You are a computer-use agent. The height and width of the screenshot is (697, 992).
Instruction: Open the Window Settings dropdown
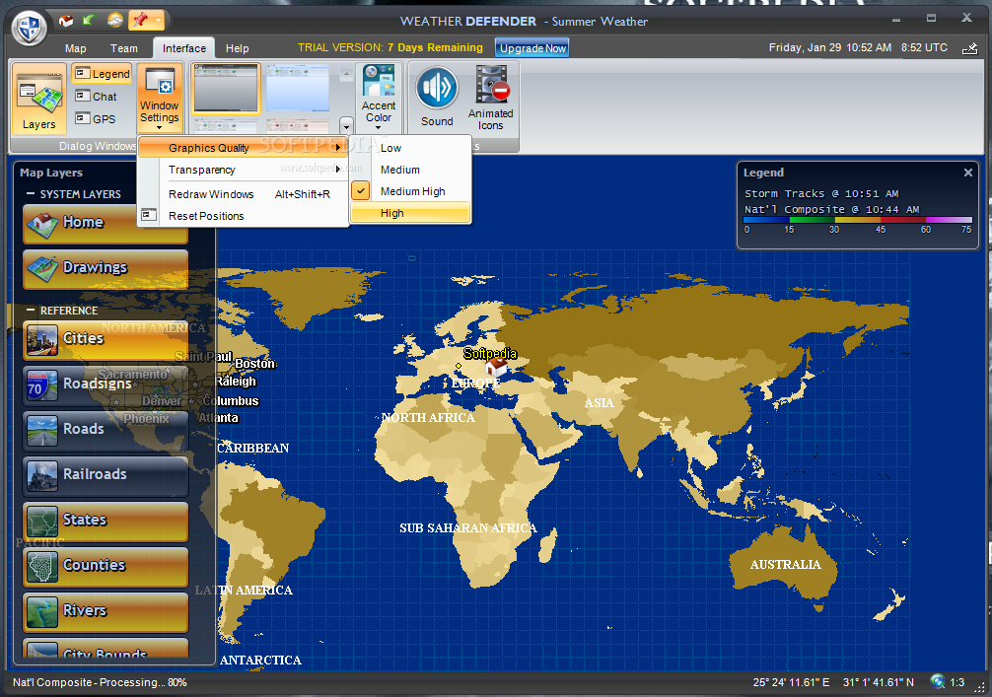160,98
